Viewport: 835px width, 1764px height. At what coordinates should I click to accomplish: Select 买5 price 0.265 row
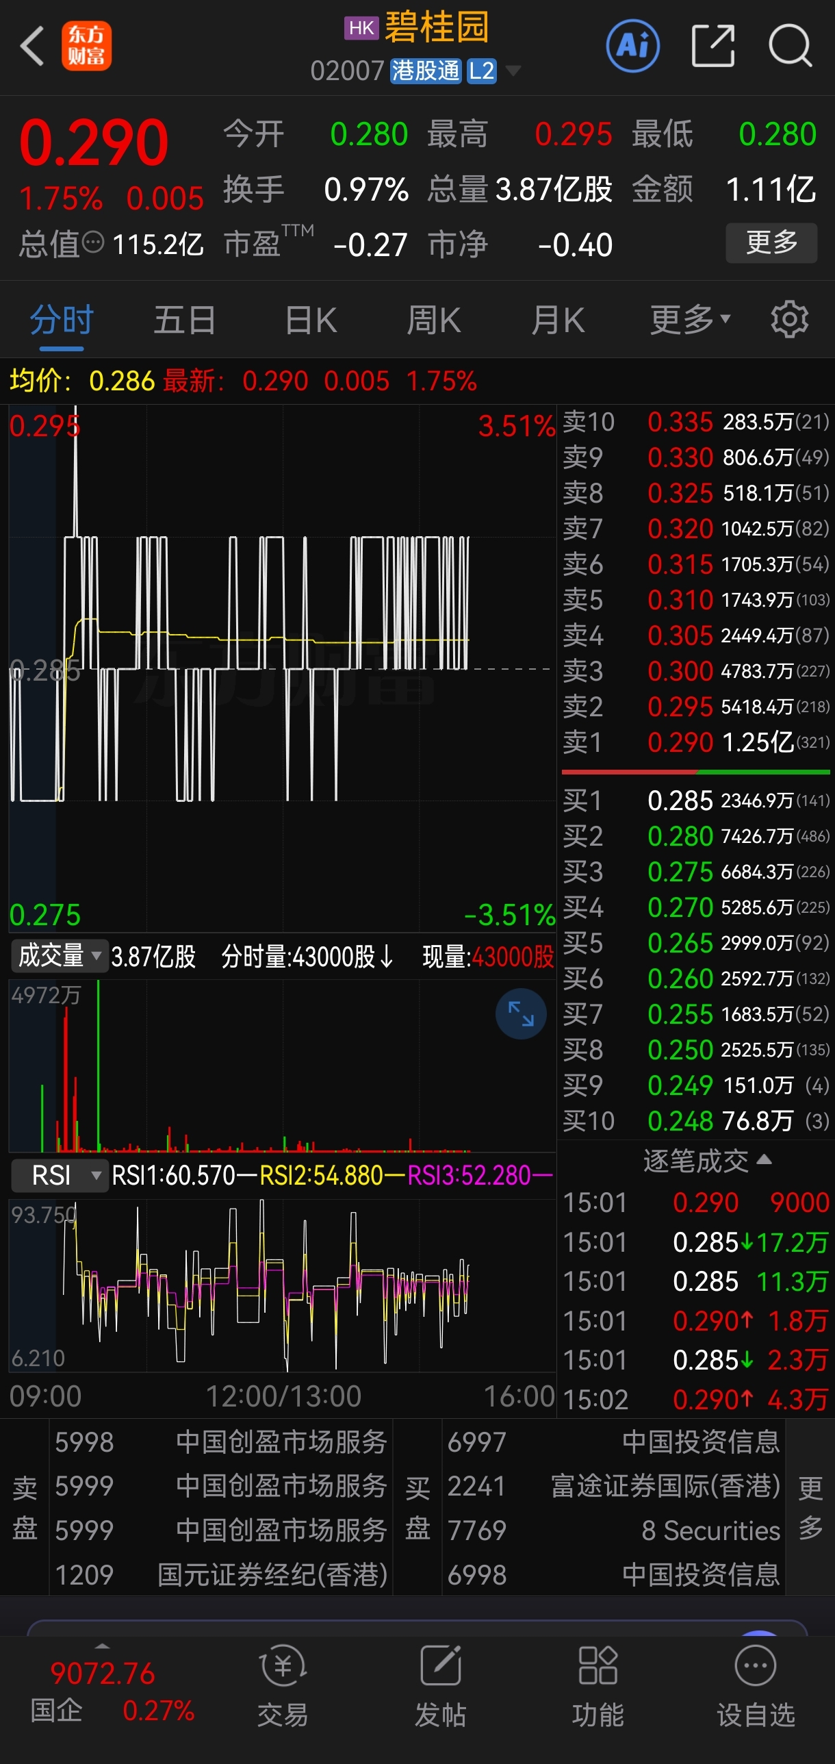[x=695, y=943]
